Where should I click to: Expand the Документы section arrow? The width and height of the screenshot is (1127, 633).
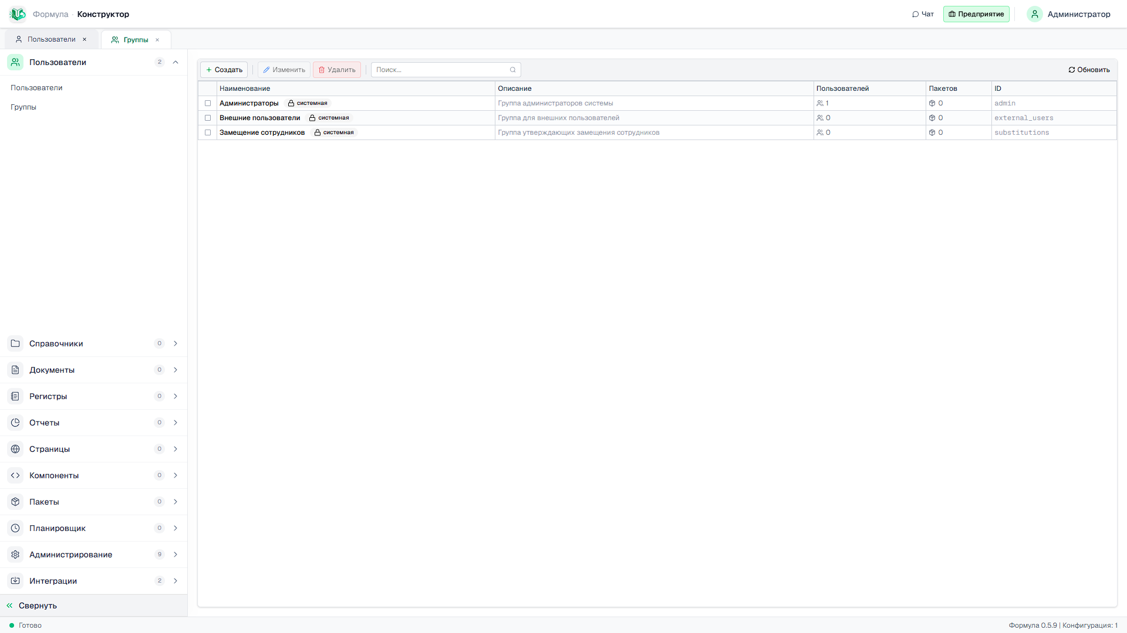(x=176, y=370)
